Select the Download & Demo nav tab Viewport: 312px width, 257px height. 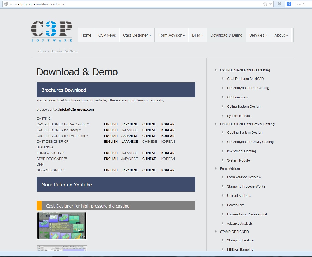point(226,35)
